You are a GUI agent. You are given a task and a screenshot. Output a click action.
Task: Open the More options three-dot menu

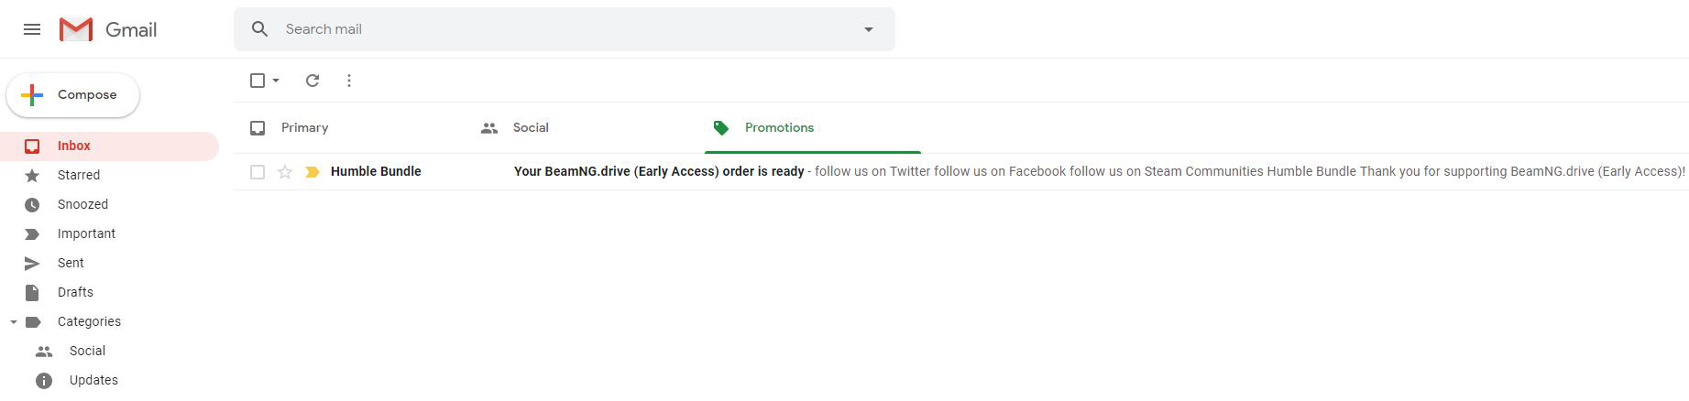click(x=349, y=81)
